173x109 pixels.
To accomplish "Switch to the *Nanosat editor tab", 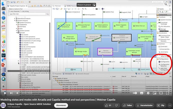I will click(57, 6).
